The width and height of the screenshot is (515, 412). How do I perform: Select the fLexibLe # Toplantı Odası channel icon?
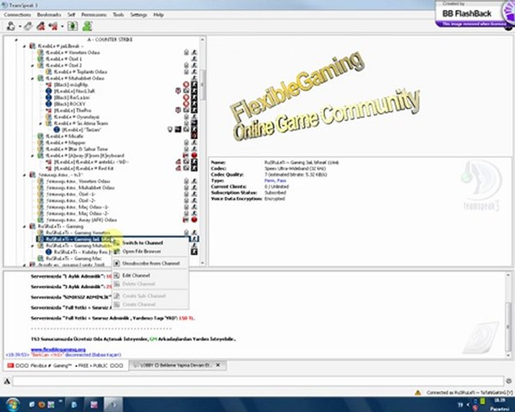[48, 72]
